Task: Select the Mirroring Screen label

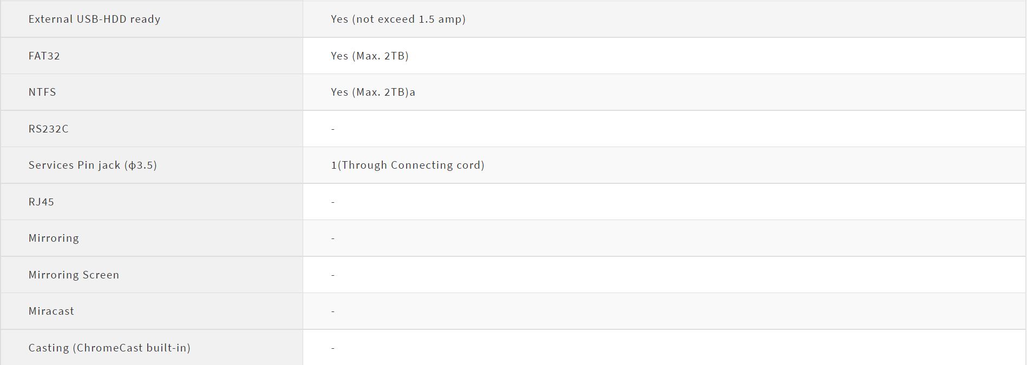Action: pos(74,275)
